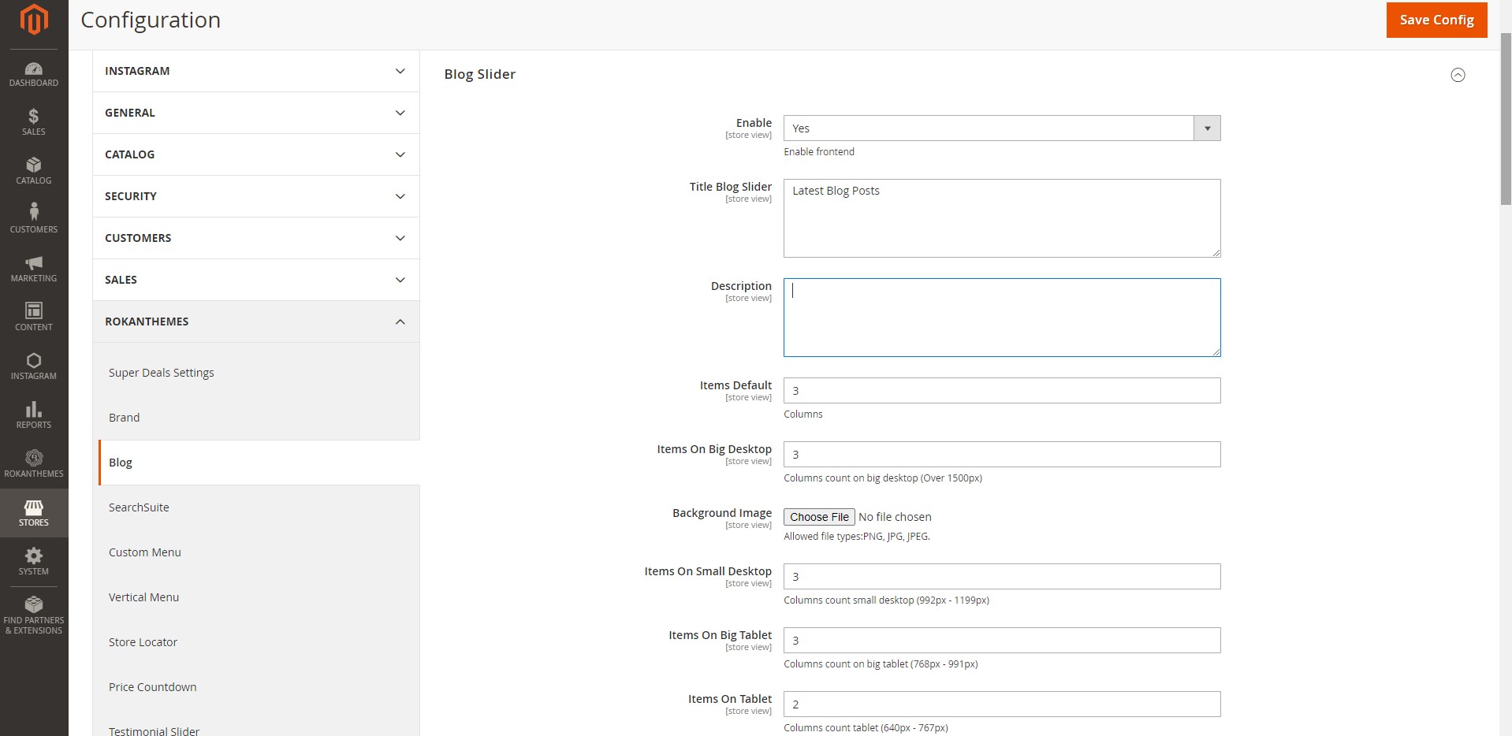The image size is (1512, 736).
Task: Click the 'Enable frontend' hint text
Action: click(818, 151)
